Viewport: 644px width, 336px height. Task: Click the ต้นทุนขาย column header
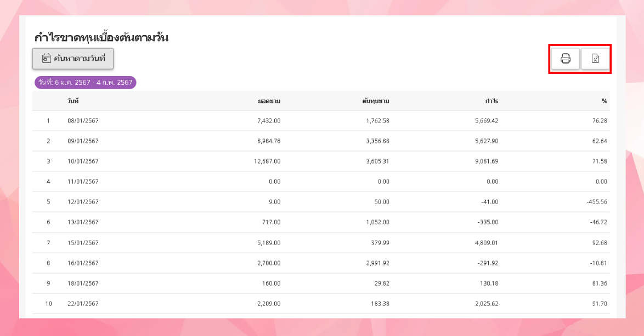click(x=376, y=101)
